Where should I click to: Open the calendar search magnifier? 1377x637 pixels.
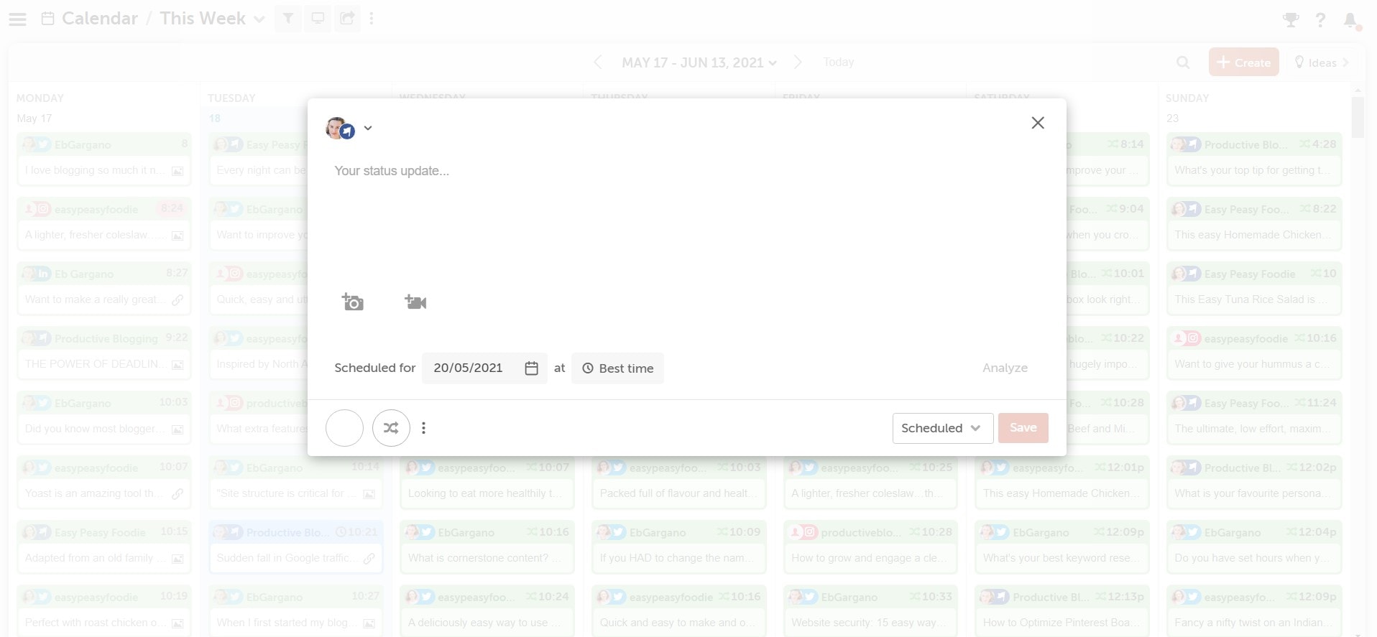point(1183,62)
